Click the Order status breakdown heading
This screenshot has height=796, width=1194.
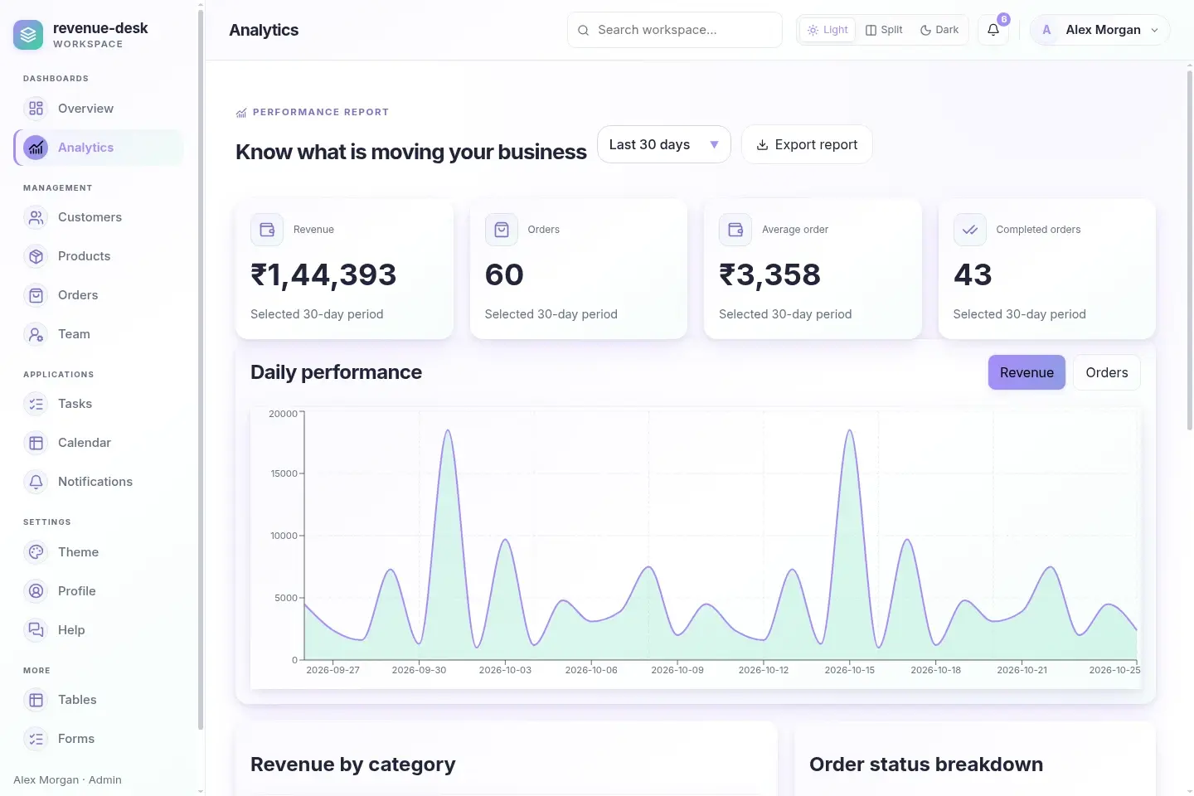926,764
